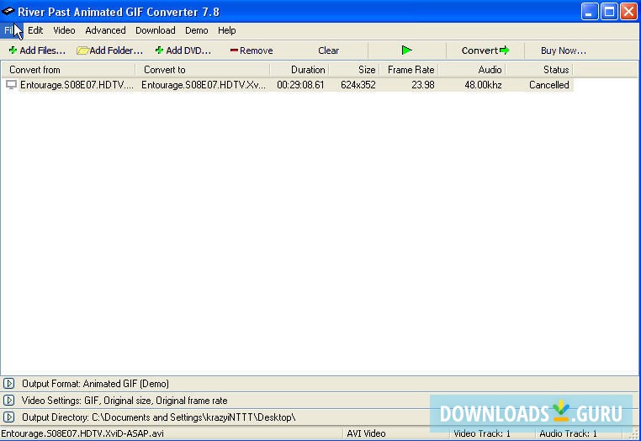Close the River Past converter window
The height and width of the screenshot is (441, 641).
click(x=628, y=12)
